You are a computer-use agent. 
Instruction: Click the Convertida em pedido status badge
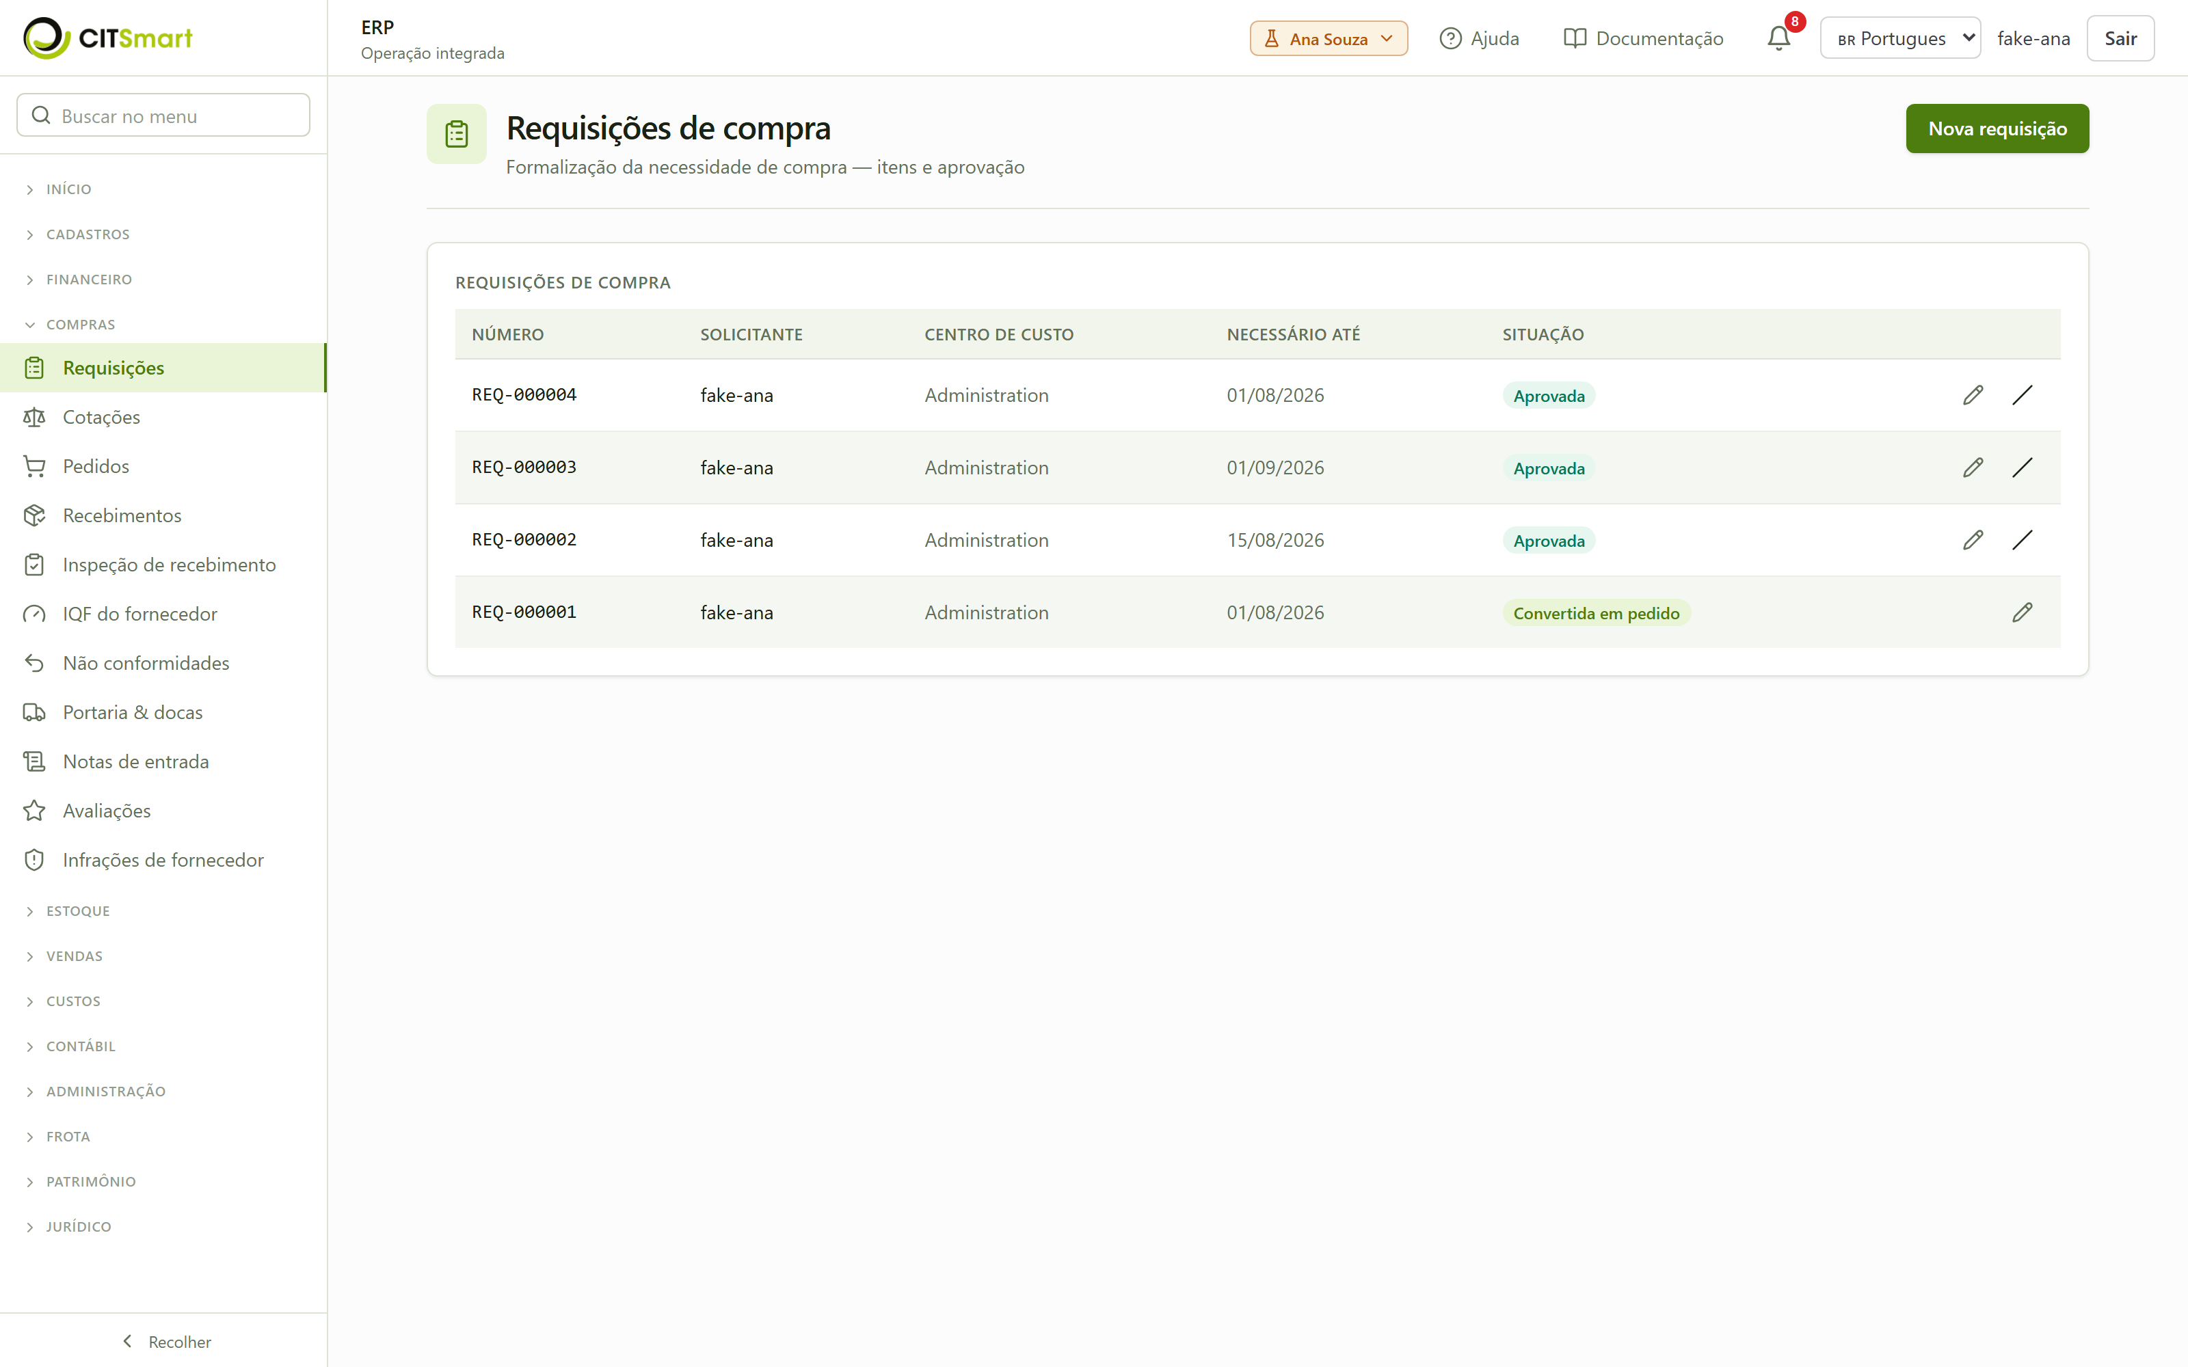[1596, 613]
